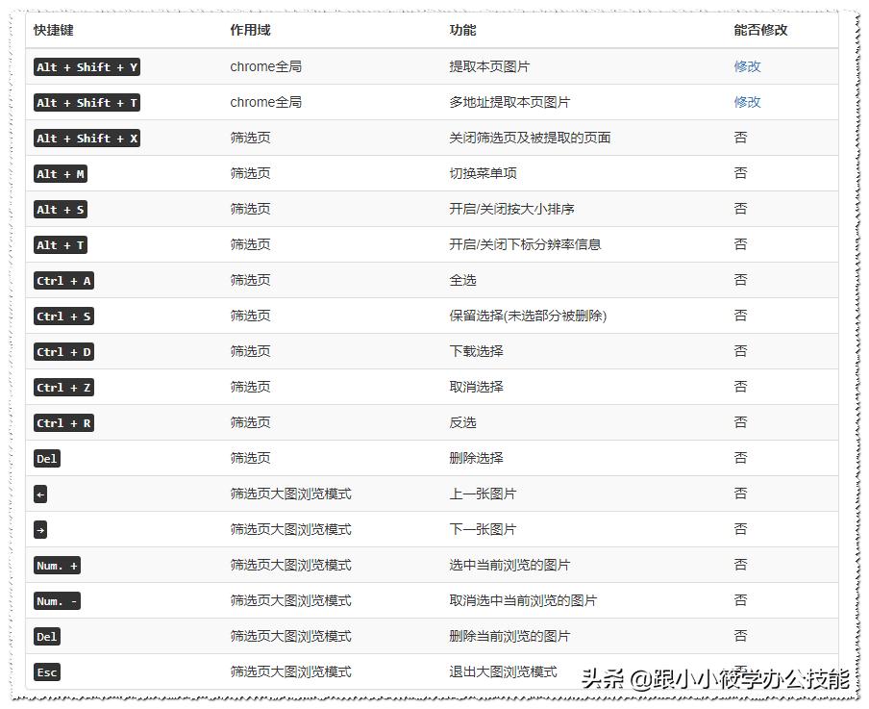869x709 pixels.
Task: Select the Alt + Shift + T shortcut badge
Action: point(87,102)
